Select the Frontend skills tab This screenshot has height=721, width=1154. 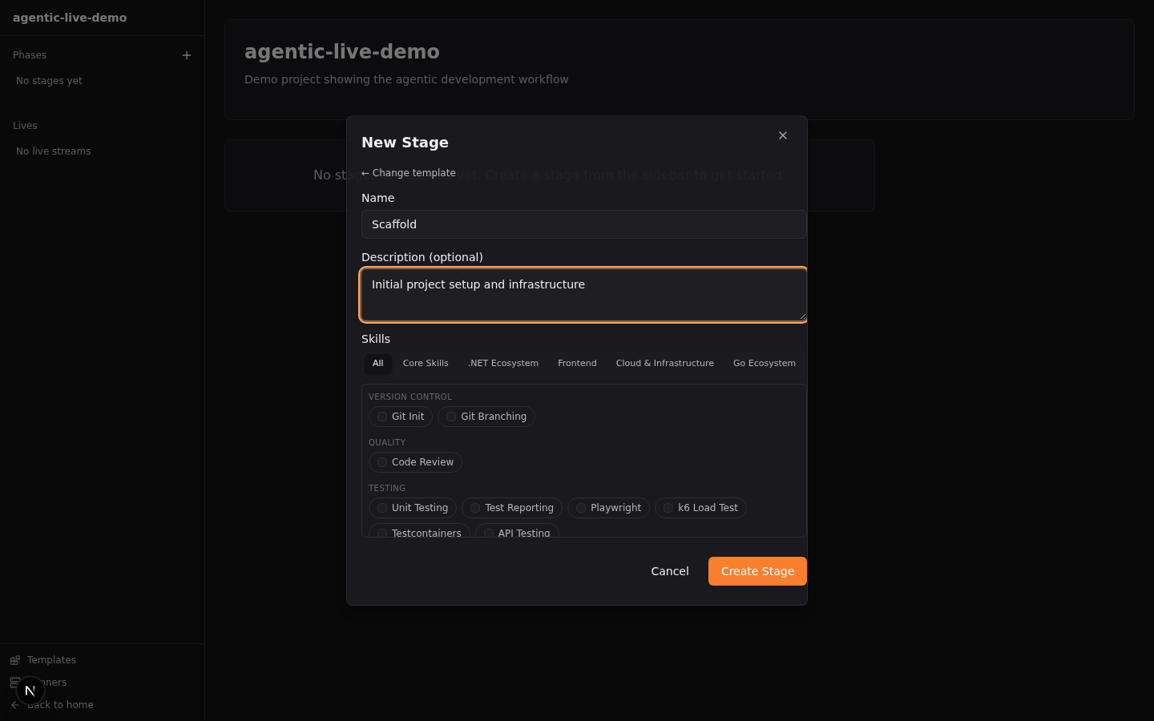coord(577,364)
